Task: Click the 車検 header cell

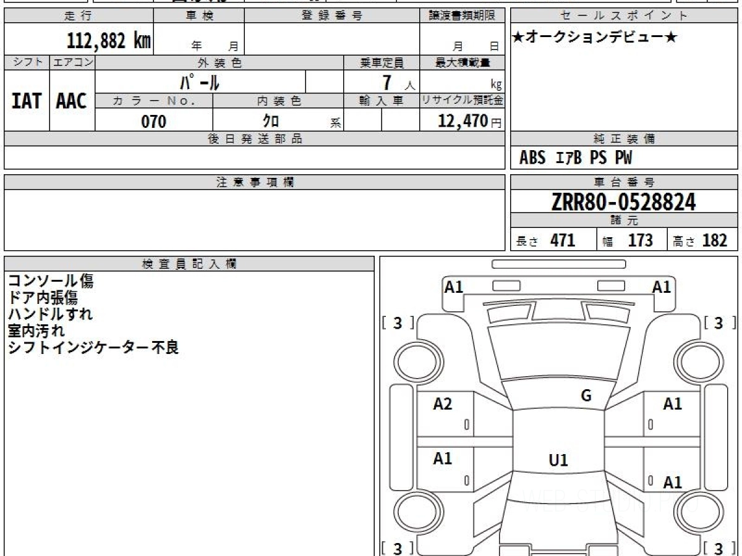Action: (198, 16)
